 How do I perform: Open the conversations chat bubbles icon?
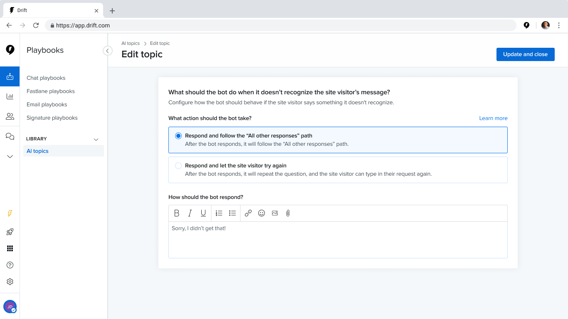pos(10,136)
